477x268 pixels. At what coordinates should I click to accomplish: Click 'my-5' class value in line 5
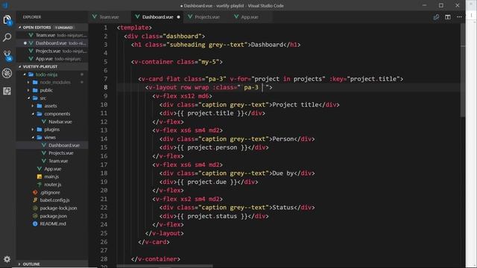209,62
